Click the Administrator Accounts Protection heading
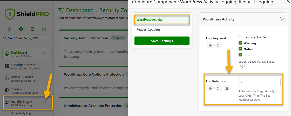Image resolution: width=291 pixels, height=116 pixels. [x=93, y=106]
